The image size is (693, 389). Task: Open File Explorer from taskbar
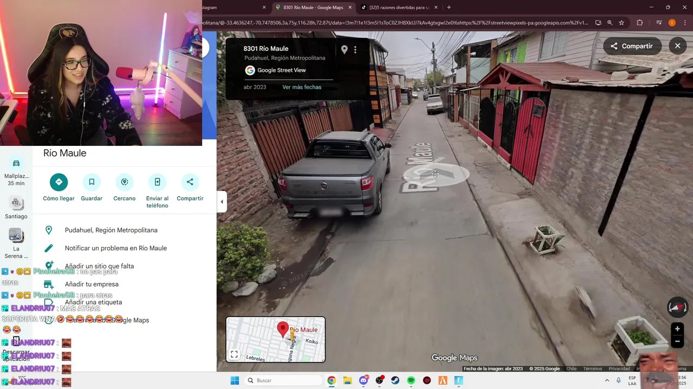click(347, 380)
